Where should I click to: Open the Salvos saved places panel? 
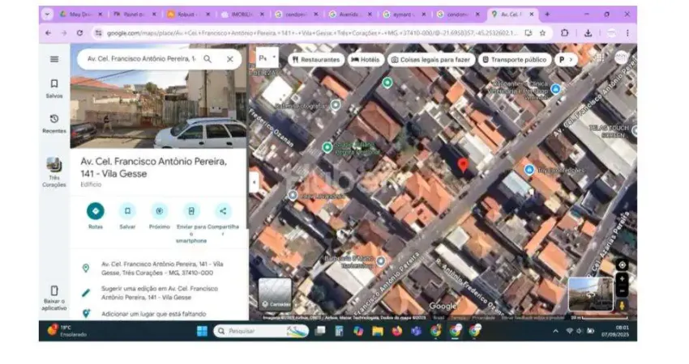(54, 89)
